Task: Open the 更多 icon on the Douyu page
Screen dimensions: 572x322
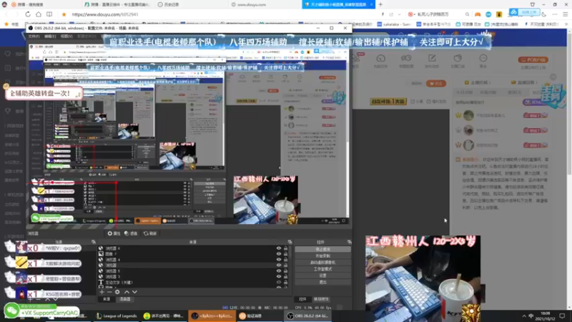Action: coord(483,59)
